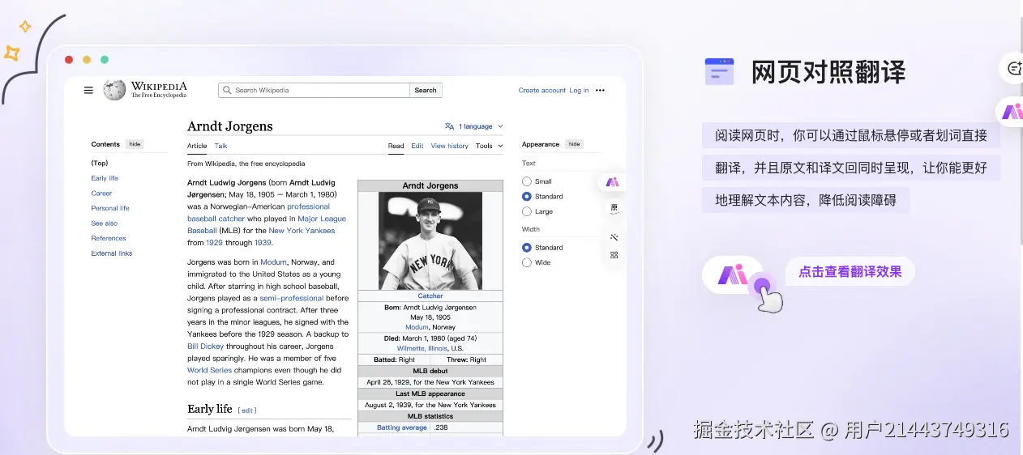Open the View history tab

tap(449, 147)
